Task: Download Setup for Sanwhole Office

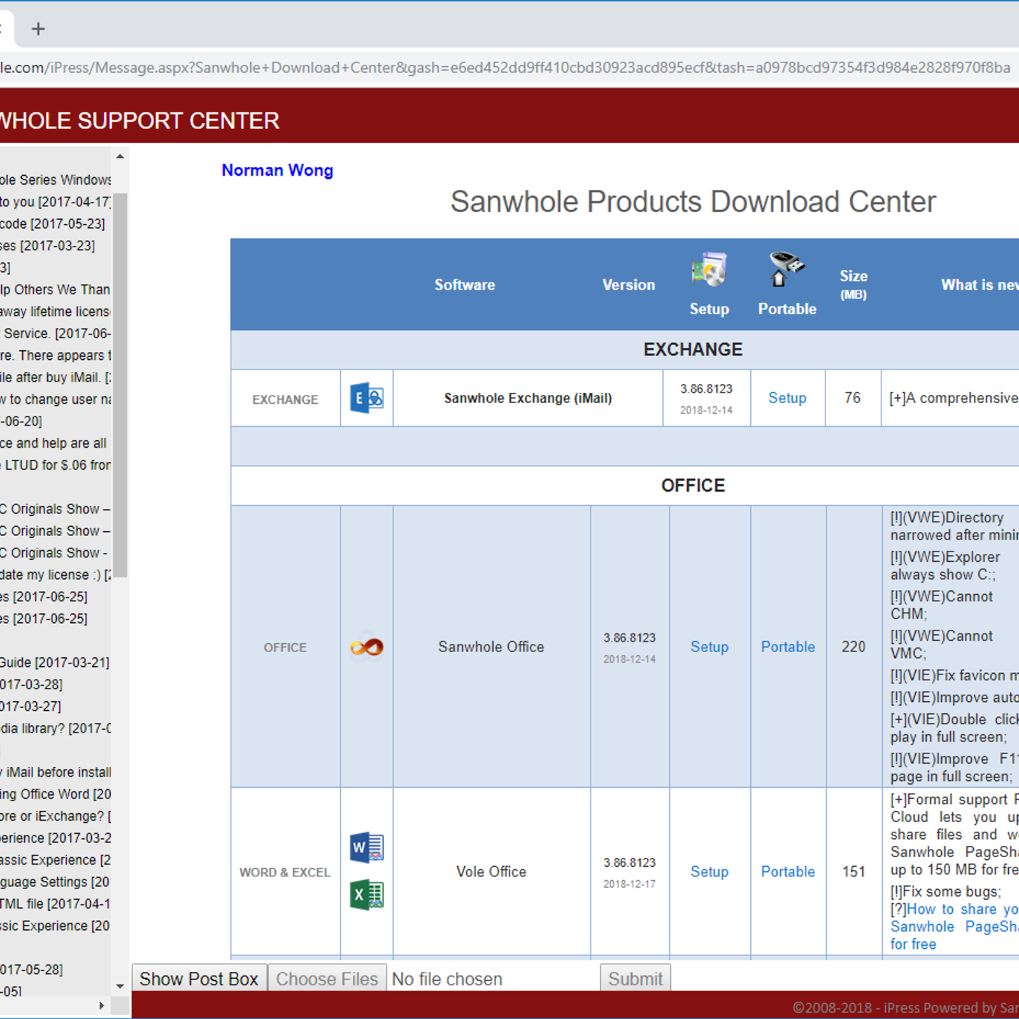Action: 709,647
